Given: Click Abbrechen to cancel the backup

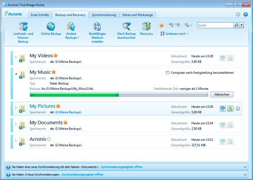Looking at the screenshot, I should (x=221, y=94).
